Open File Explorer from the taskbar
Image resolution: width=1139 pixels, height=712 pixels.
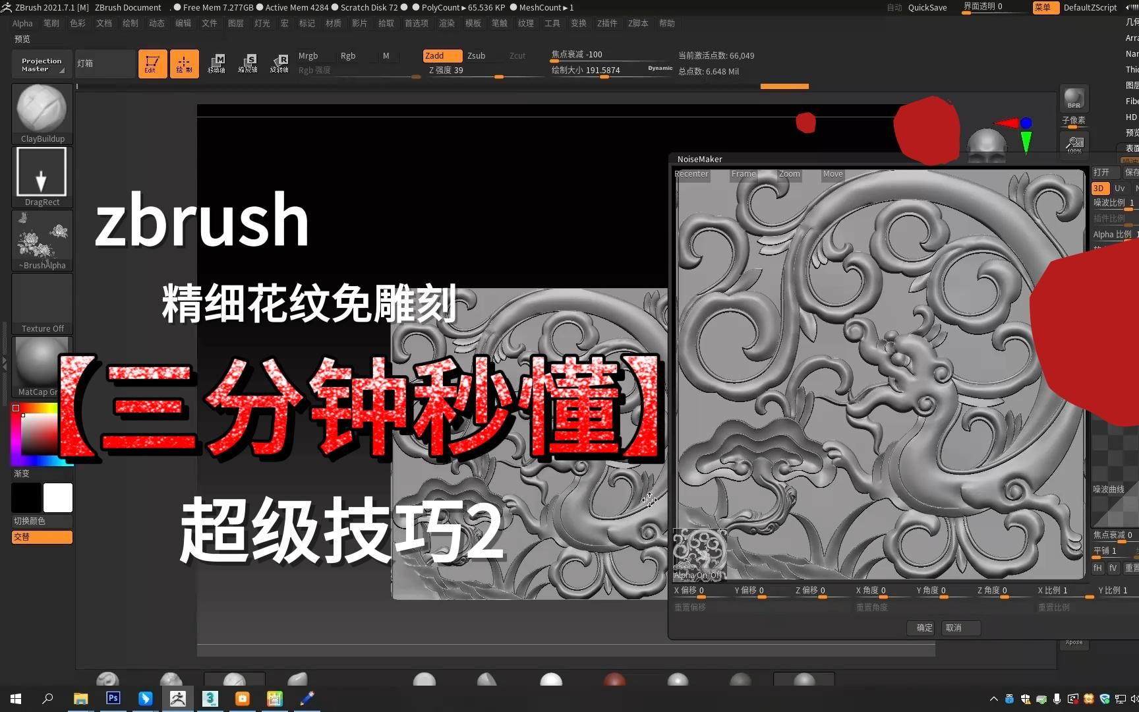80,699
